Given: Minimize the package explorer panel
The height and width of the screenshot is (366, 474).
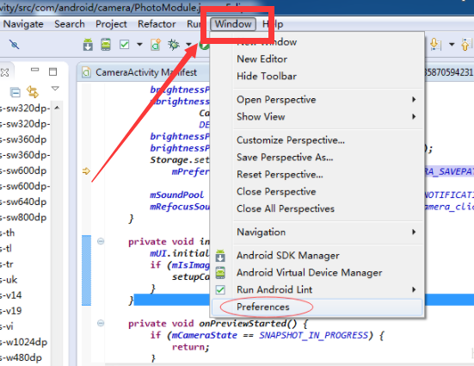Looking at the screenshot, I should click(x=35, y=70).
